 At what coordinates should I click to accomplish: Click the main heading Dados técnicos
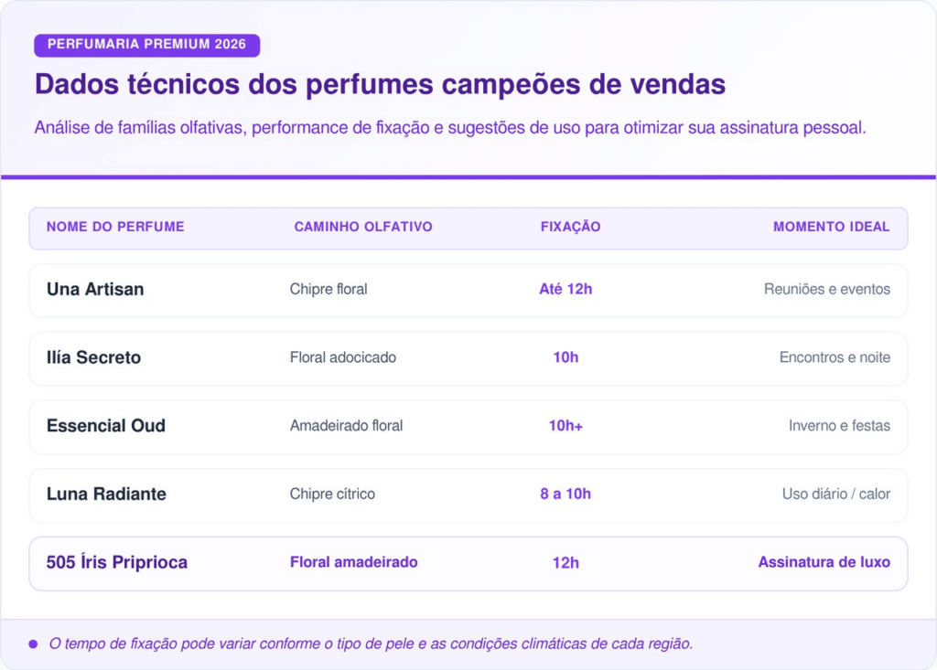click(x=380, y=84)
